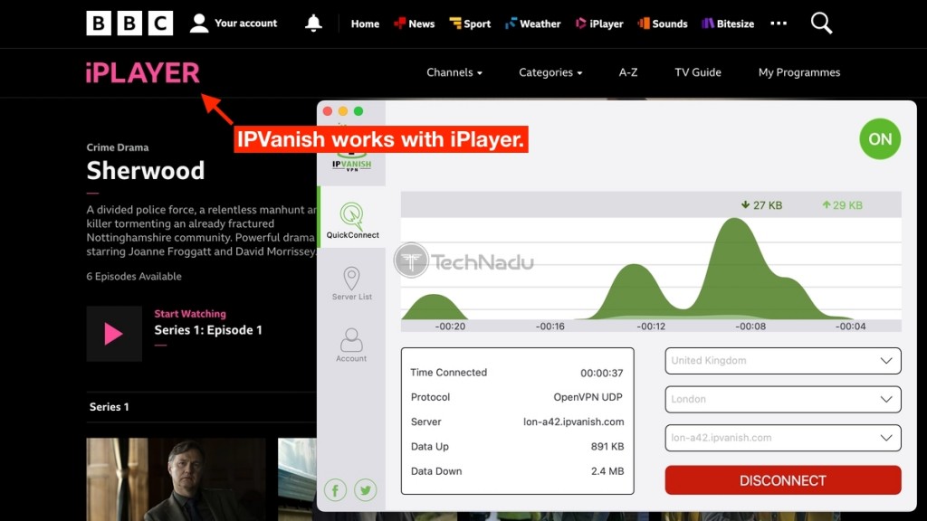Click the IPVanish VPN logo
This screenshot has width=927, height=521.
pos(352,163)
